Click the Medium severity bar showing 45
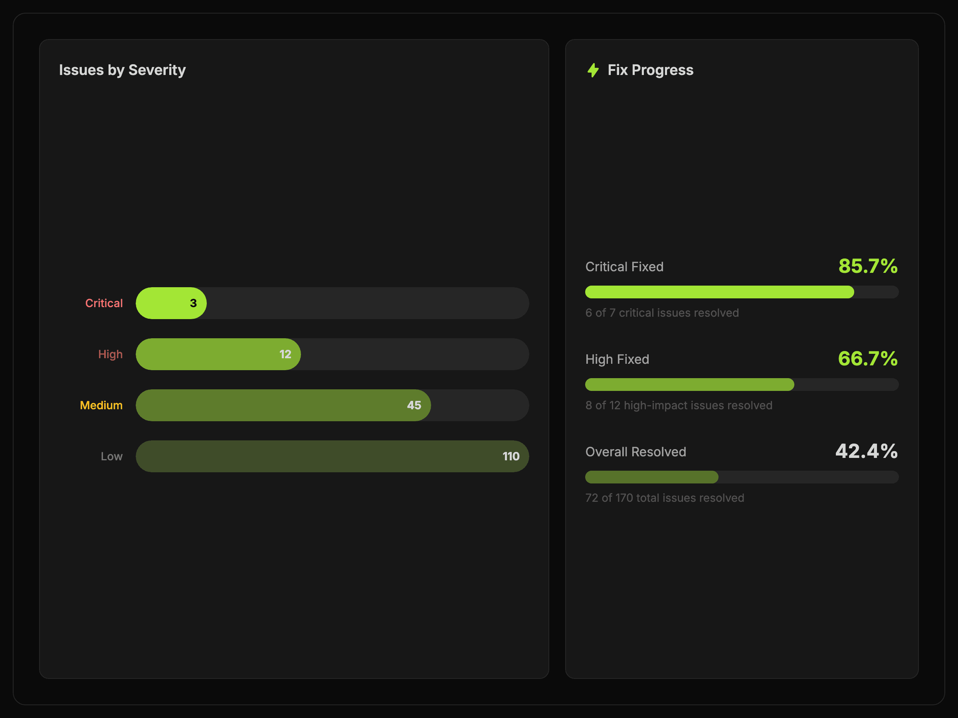 pos(283,406)
